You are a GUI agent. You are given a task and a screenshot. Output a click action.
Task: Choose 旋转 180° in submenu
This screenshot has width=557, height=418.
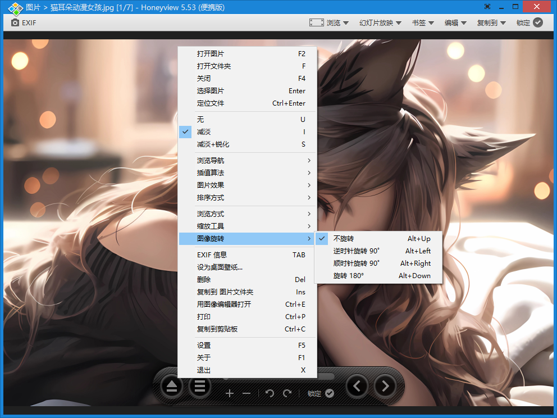click(x=378, y=276)
